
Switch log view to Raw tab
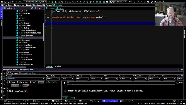pos(65,98)
